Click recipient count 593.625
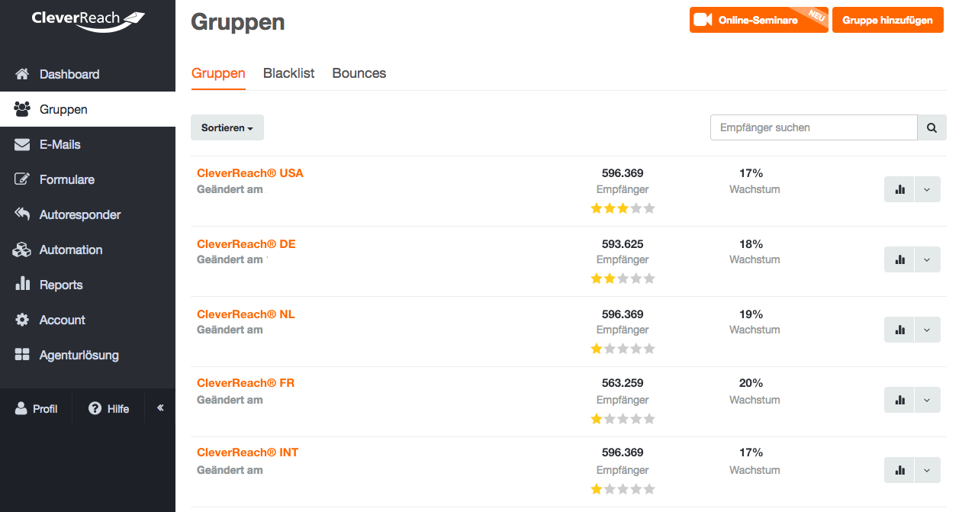 pyautogui.click(x=623, y=244)
